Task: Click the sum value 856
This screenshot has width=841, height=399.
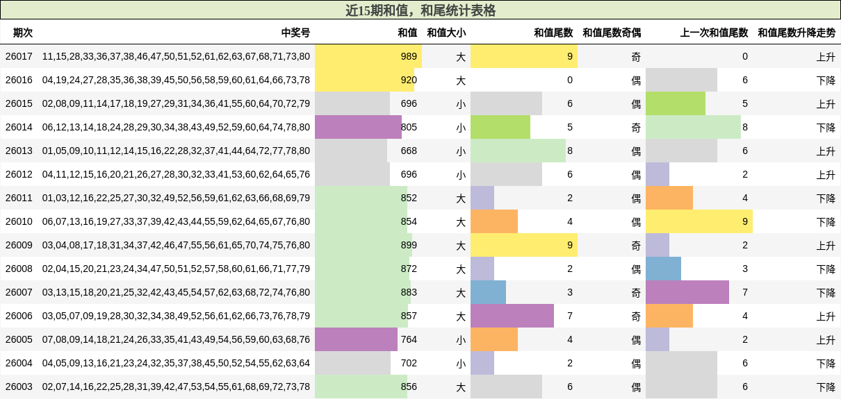Action: [x=409, y=387]
